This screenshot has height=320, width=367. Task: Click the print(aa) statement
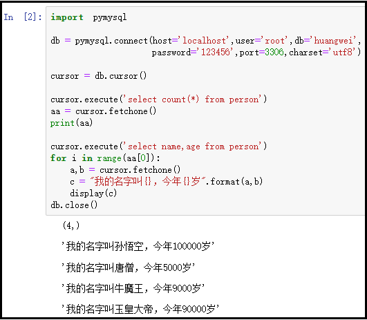point(71,123)
